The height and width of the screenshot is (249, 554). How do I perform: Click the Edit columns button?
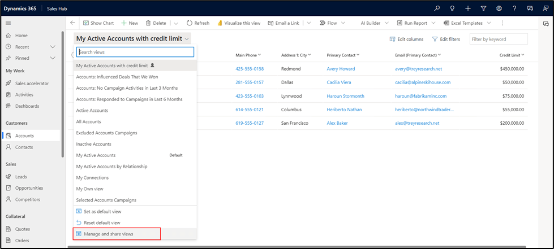[x=406, y=39]
